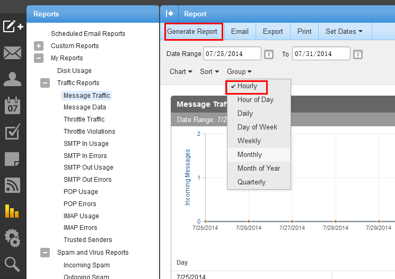Expand the Custom Reports tree node
Screen dimensions: 395x279
39,46
